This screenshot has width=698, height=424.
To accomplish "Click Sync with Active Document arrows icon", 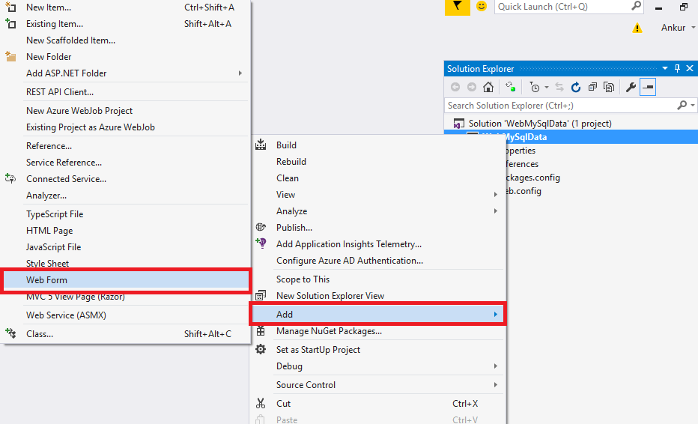I will (x=559, y=88).
